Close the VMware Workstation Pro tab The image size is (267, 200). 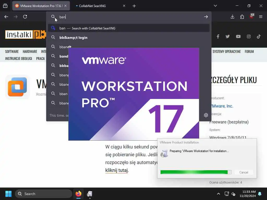[65, 6]
